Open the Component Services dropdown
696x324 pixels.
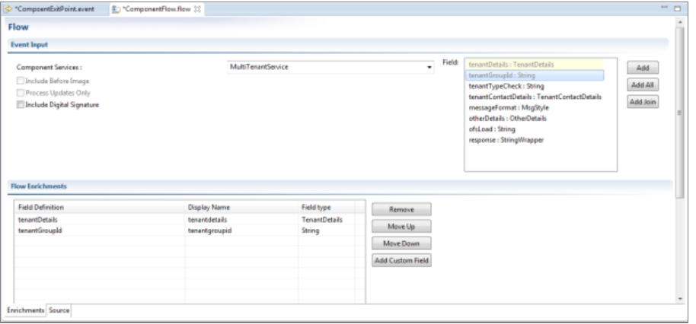429,68
